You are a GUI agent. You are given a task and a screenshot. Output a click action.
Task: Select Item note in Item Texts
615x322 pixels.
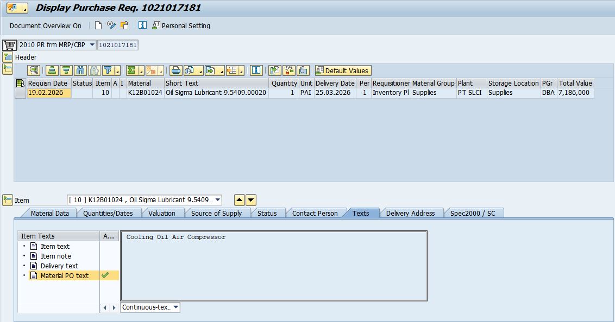[x=55, y=256]
